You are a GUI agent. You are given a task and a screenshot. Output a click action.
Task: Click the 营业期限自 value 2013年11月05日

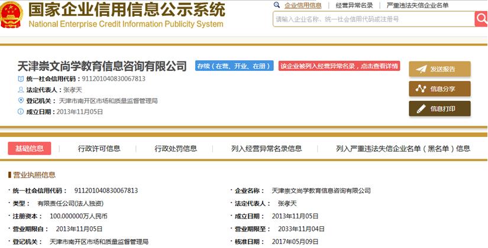point(79,229)
